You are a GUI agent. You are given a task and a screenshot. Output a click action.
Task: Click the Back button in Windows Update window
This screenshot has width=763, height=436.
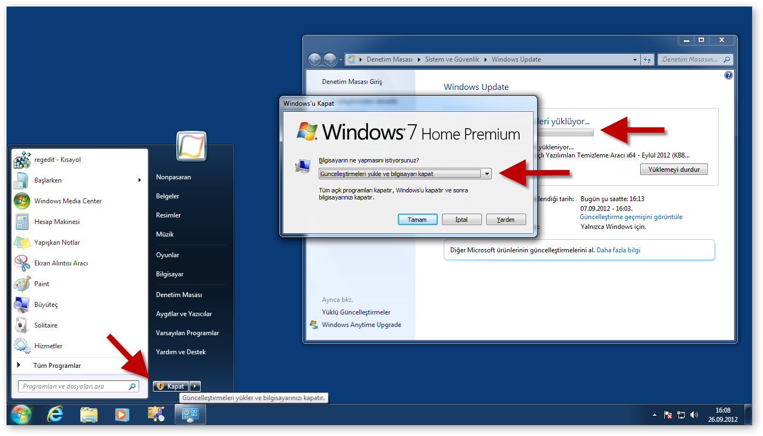[314, 59]
